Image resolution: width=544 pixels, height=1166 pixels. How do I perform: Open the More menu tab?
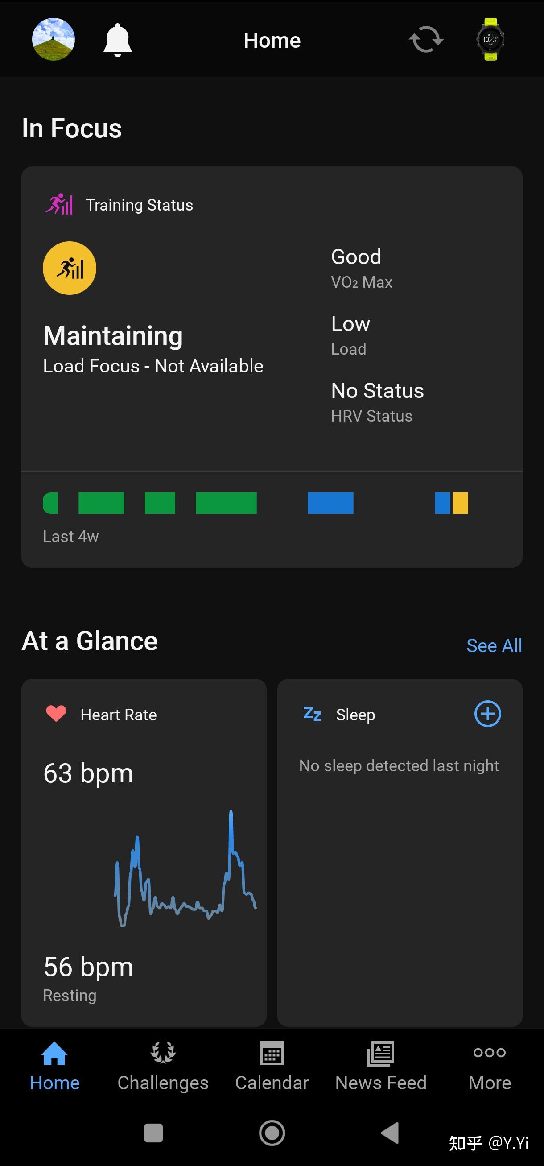pyautogui.click(x=490, y=1067)
